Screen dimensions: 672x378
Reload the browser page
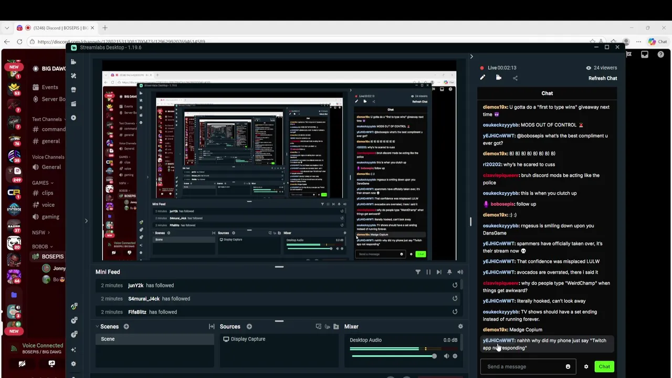(19, 42)
